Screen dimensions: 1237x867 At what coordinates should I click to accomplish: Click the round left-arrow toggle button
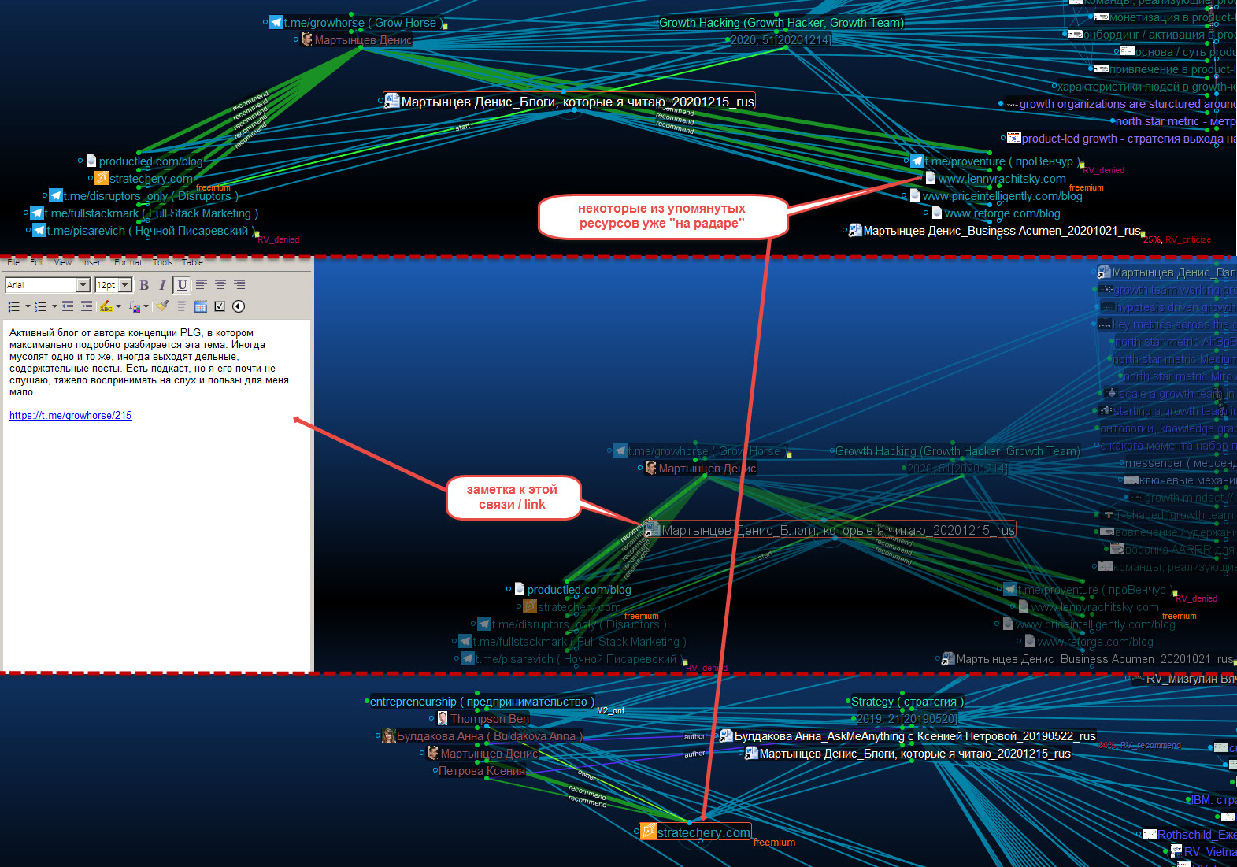point(239,306)
